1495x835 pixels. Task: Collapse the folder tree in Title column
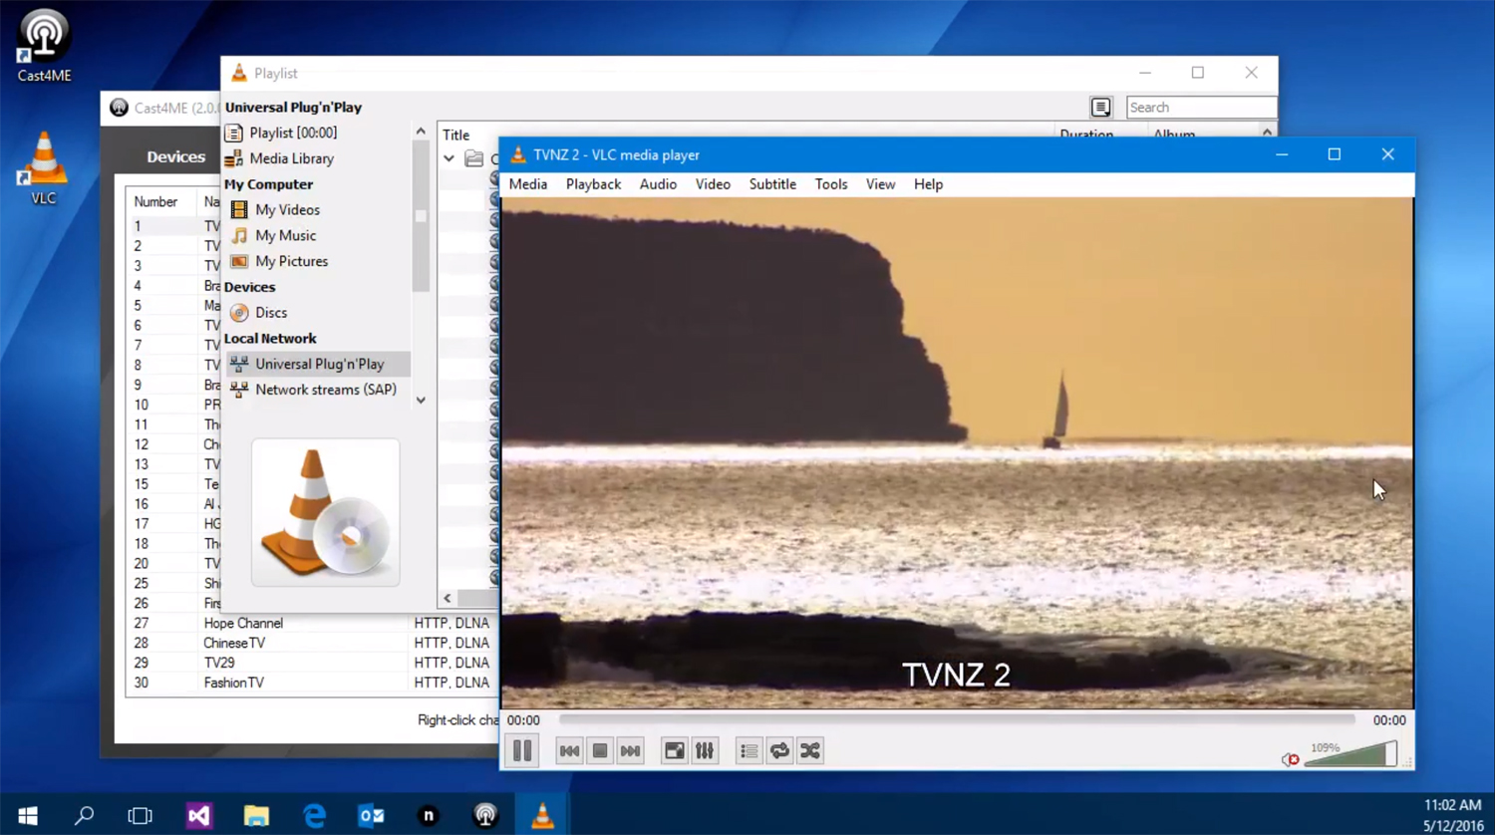click(449, 158)
